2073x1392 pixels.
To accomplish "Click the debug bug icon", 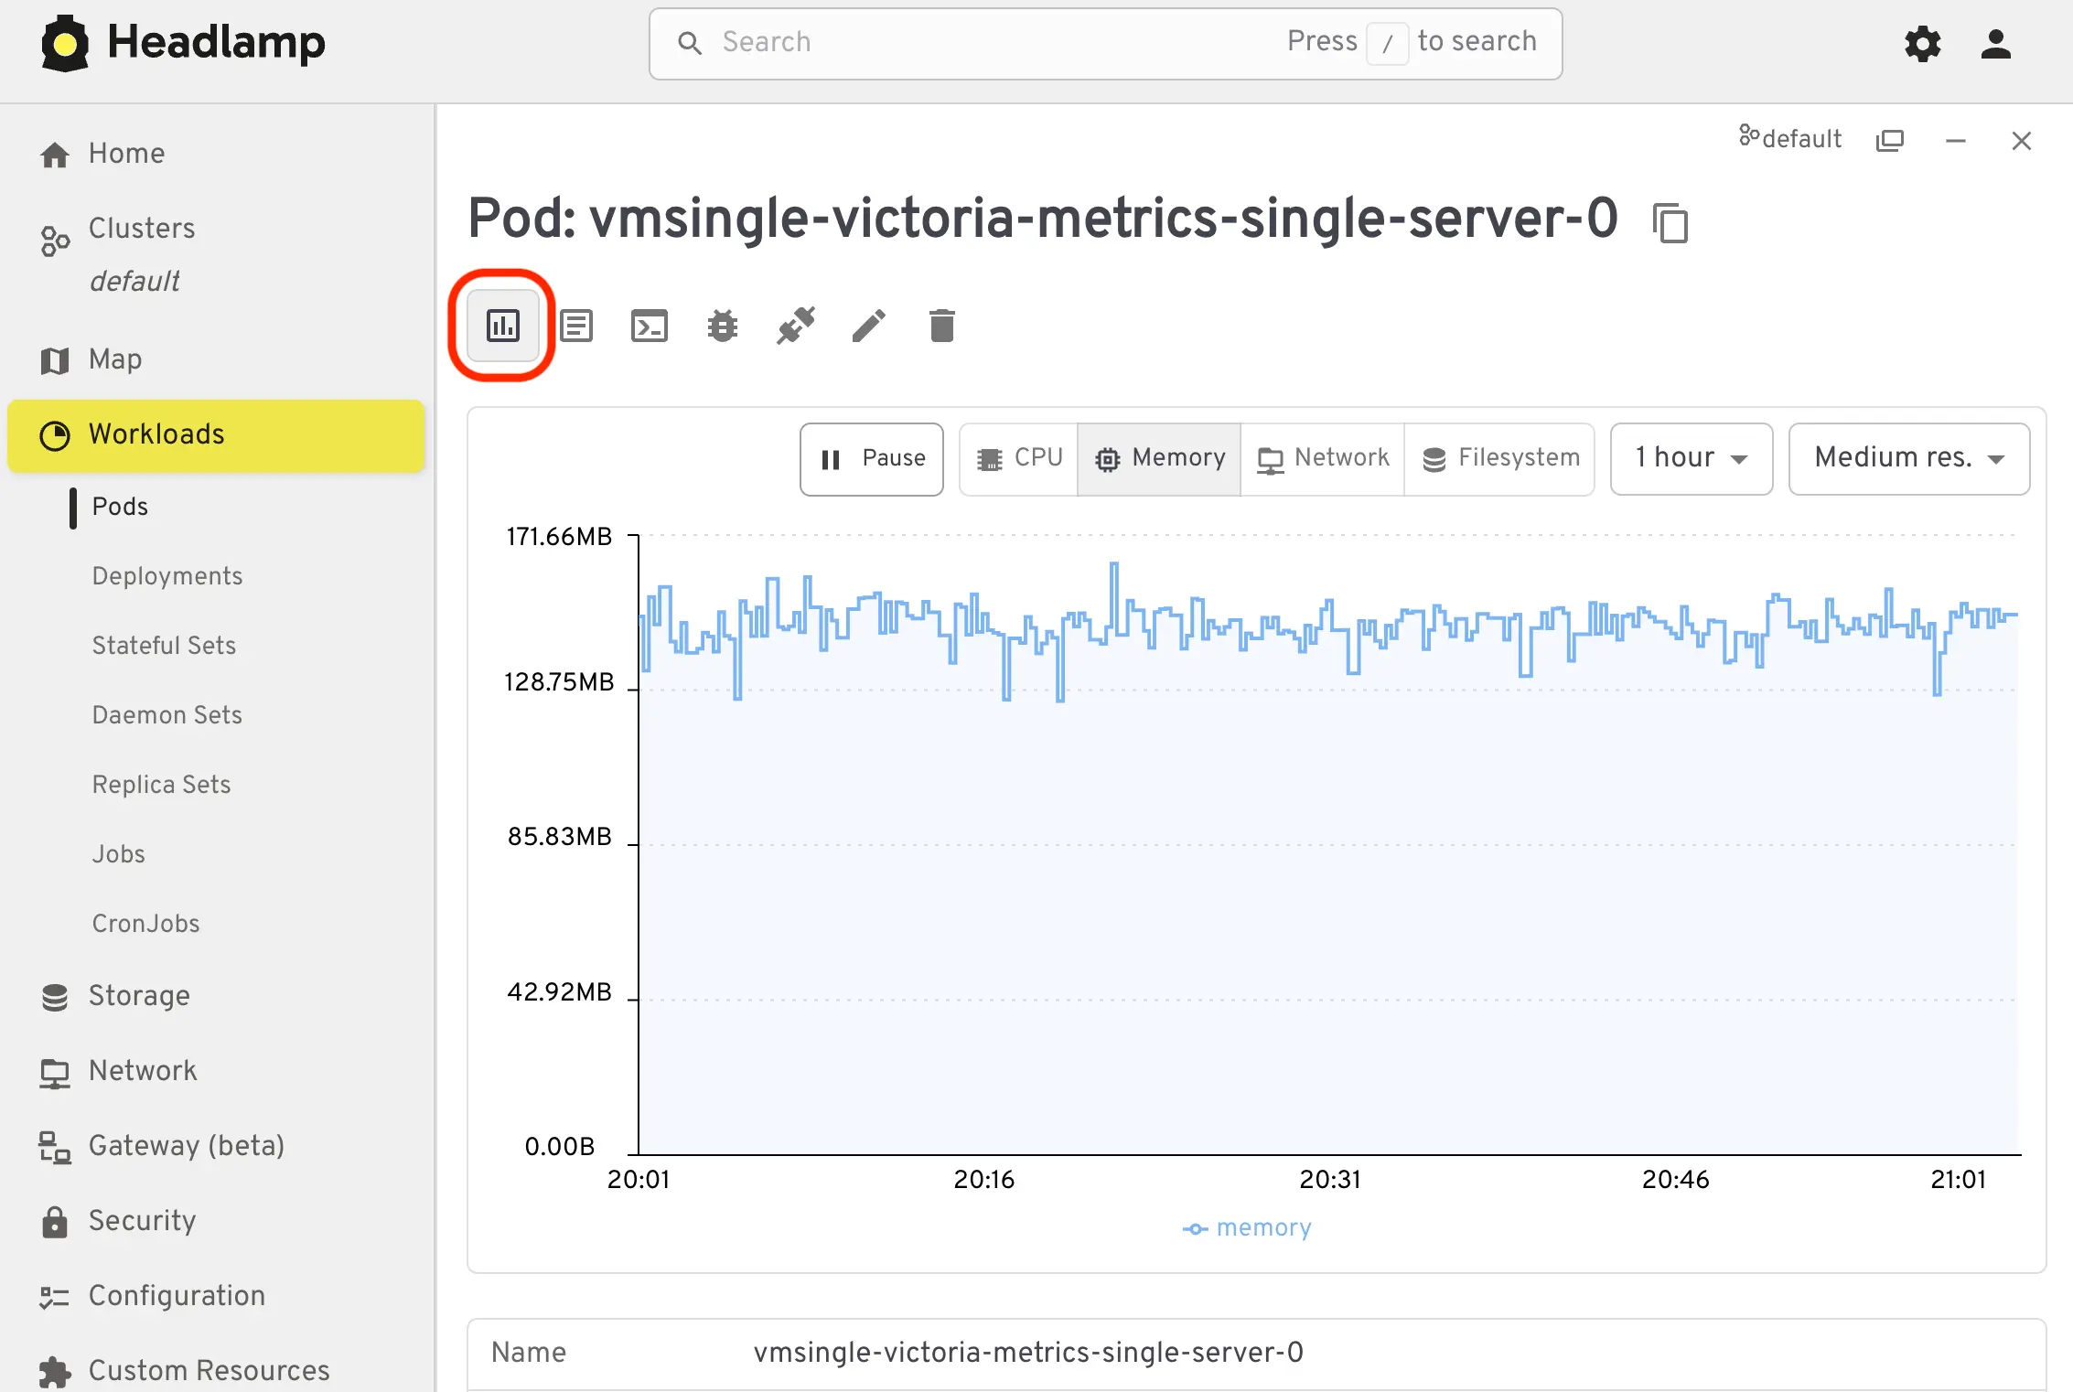I will click(723, 326).
